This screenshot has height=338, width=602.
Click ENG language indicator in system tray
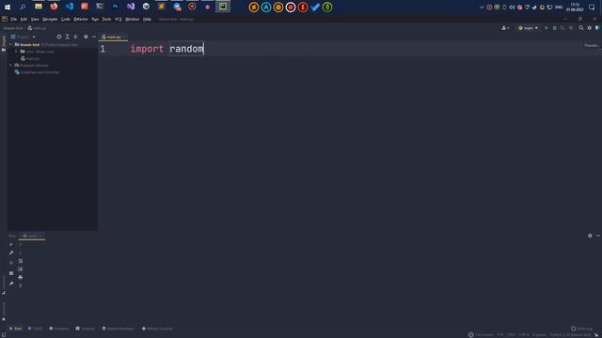(x=559, y=7)
